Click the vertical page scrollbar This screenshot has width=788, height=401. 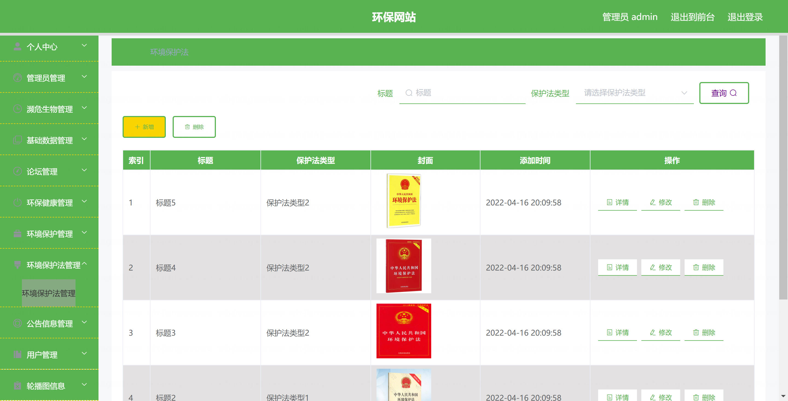[x=783, y=168]
